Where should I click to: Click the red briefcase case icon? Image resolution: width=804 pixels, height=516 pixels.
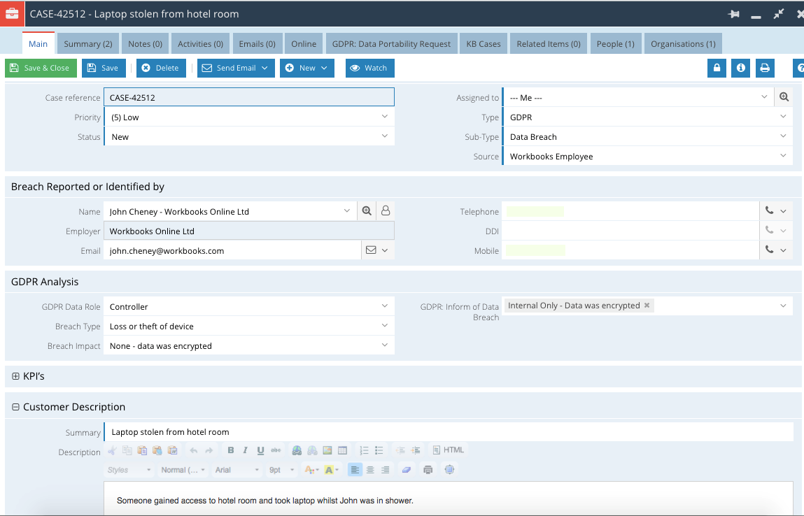pyautogui.click(x=12, y=14)
